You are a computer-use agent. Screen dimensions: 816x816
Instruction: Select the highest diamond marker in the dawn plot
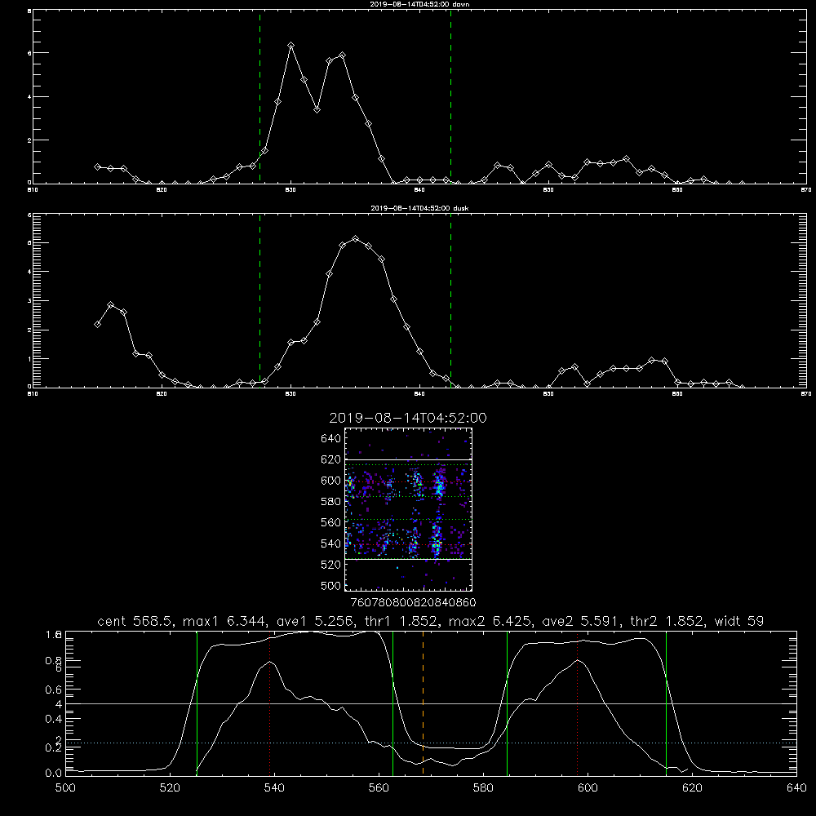(x=291, y=45)
